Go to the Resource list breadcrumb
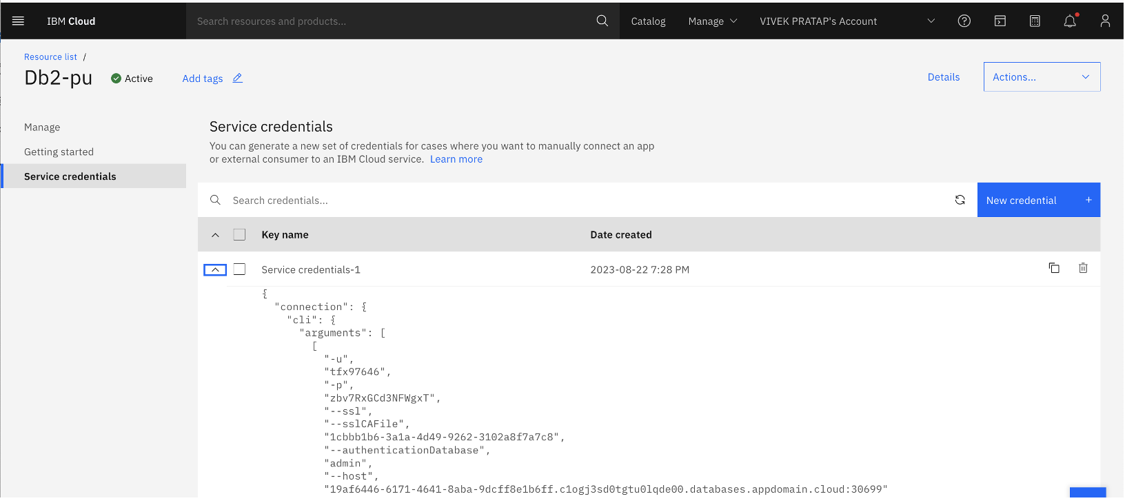Viewport: 1125px width, 503px height. [50, 57]
